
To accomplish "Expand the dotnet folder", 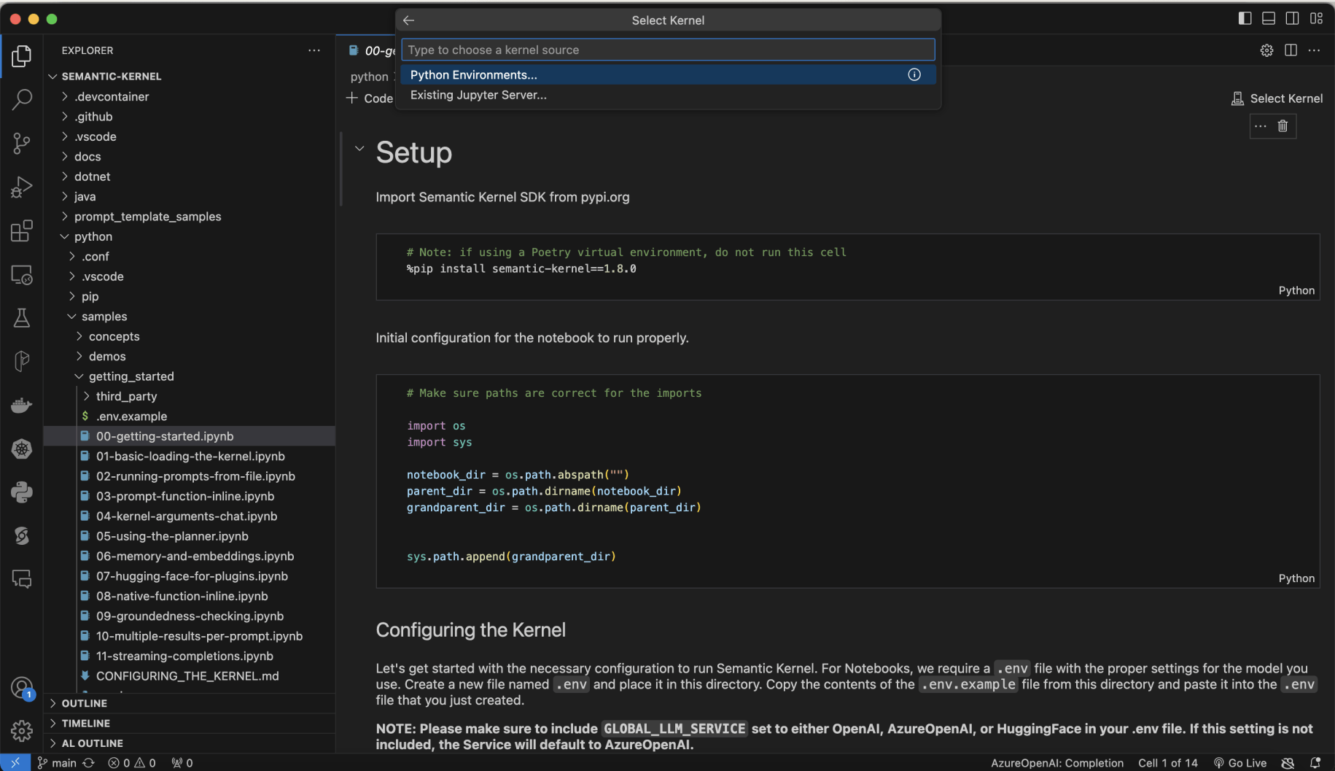I will 92,177.
